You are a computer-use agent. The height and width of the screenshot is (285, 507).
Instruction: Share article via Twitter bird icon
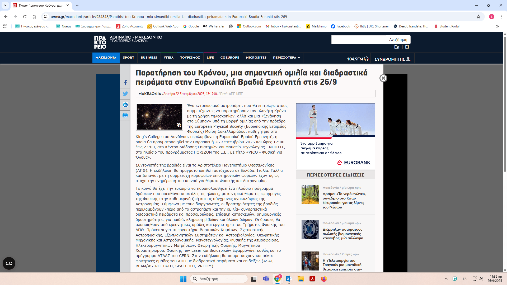point(125,94)
